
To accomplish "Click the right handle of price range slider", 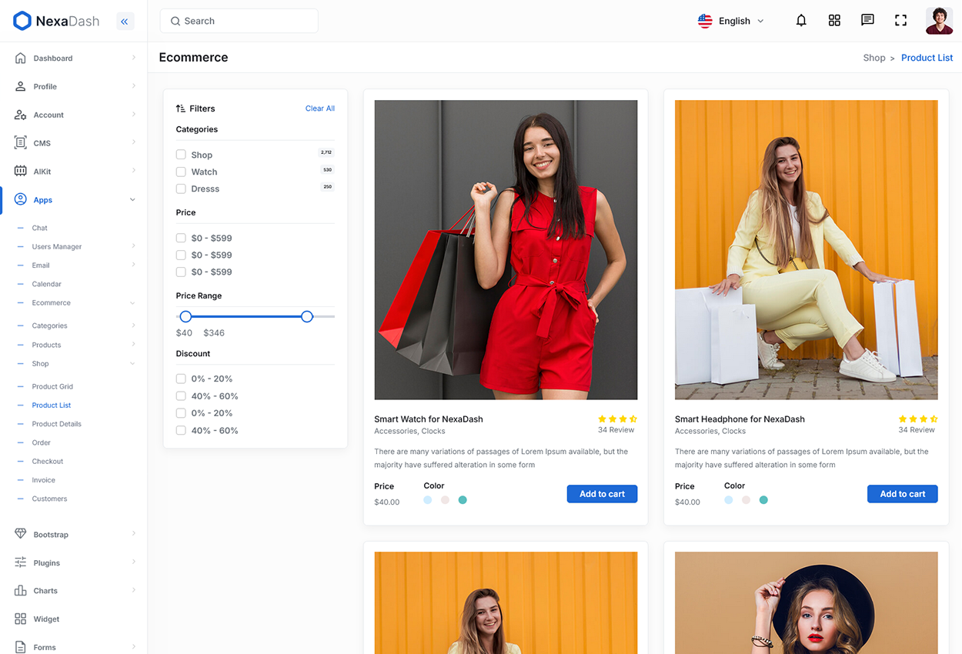I will point(307,316).
